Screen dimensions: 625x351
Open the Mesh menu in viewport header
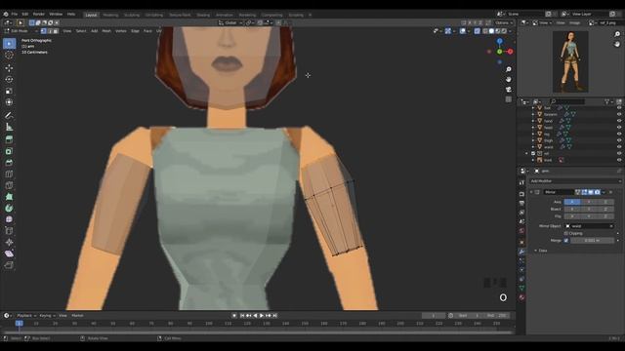pos(106,31)
